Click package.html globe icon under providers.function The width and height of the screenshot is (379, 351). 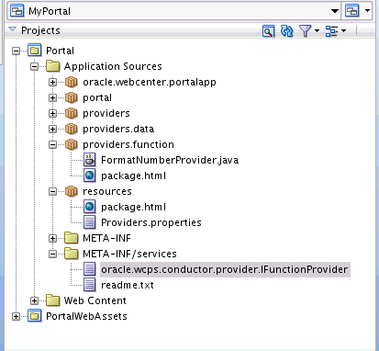[x=89, y=175]
